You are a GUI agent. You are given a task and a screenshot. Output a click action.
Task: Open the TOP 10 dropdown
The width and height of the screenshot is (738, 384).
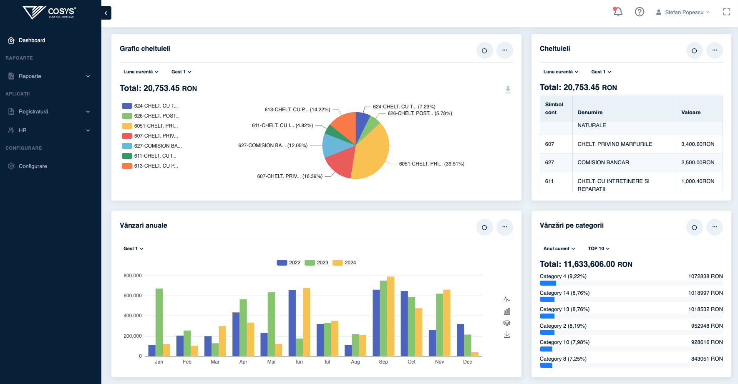(x=598, y=248)
